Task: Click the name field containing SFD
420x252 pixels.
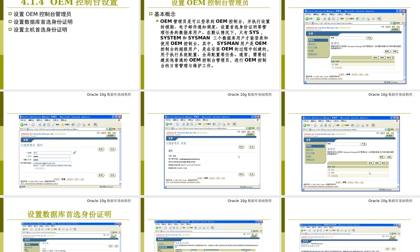Action: coord(52,152)
